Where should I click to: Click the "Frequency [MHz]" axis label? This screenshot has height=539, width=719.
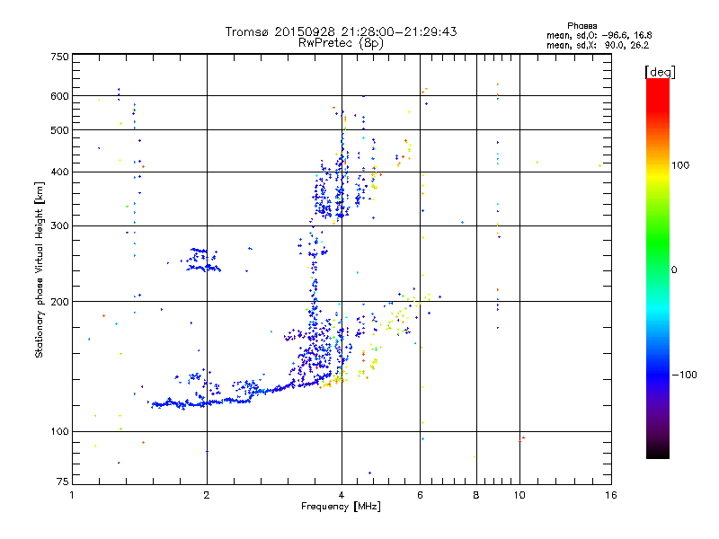pyautogui.click(x=341, y=507)
